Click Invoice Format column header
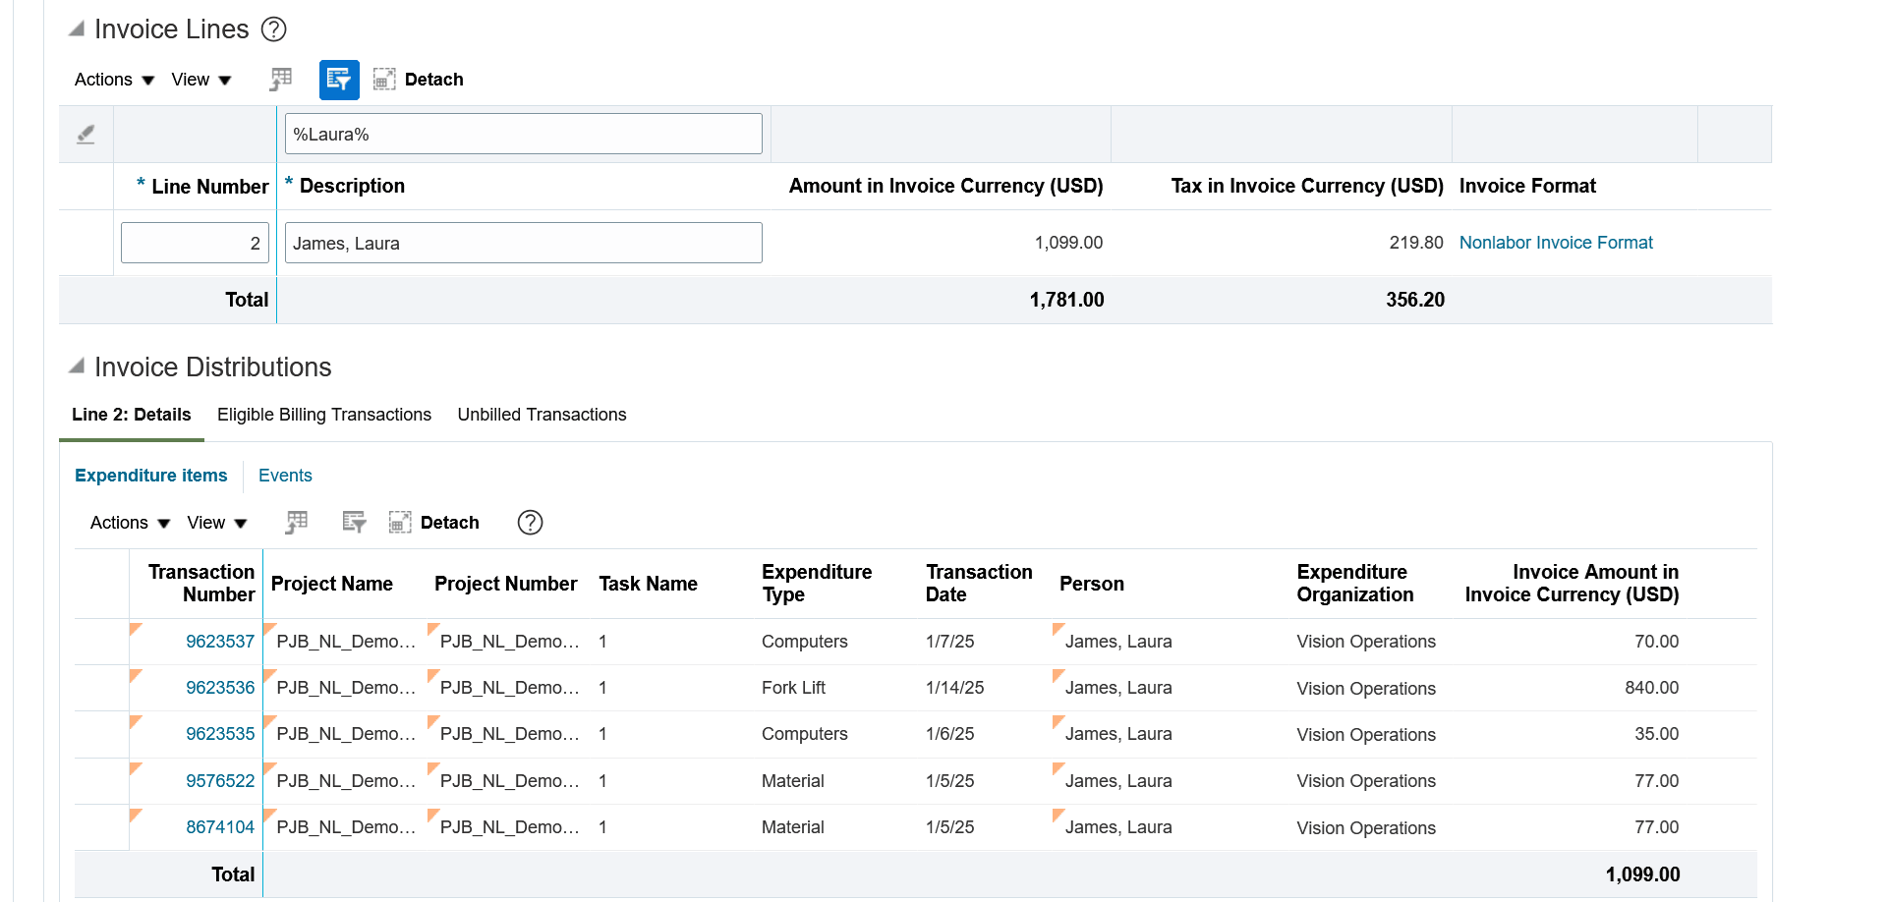The width and height of the screenshot is (1886, 902). pos(1527,186)
